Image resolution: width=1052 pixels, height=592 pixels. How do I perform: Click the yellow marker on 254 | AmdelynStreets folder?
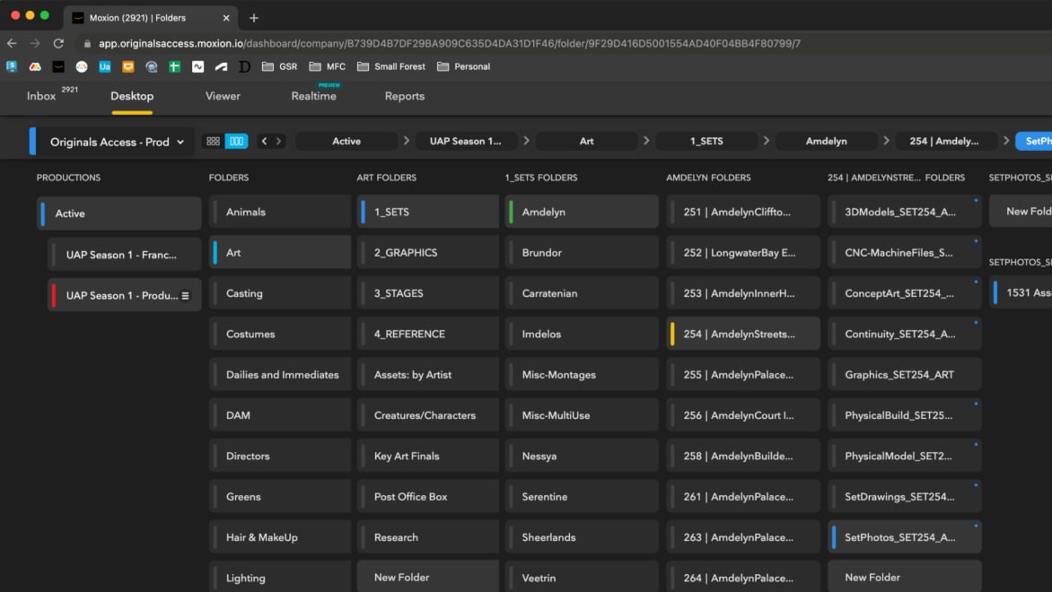click(x=673, y=335)
